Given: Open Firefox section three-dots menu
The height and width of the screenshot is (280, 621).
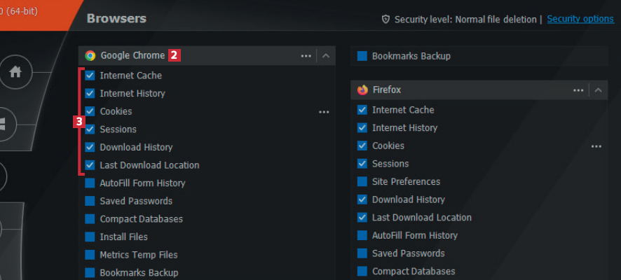Looking at the screenshot, I should [578, 90].
